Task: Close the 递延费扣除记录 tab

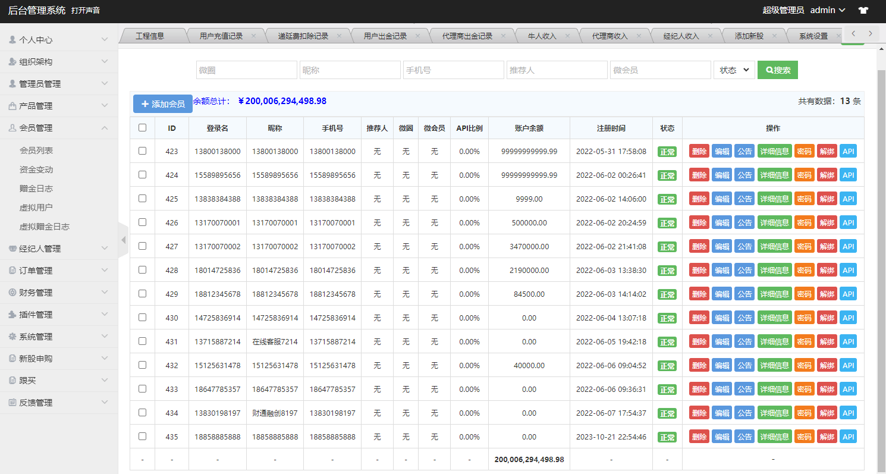Action: pos(340,36)
